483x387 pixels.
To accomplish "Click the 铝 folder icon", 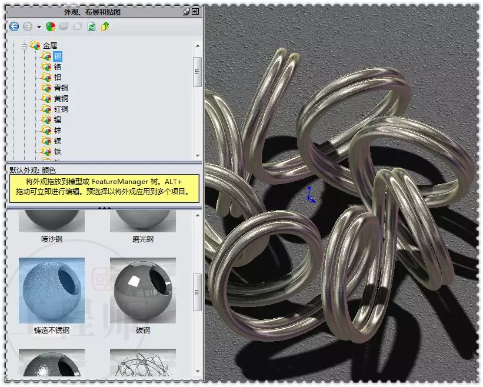I will [46, 77].
